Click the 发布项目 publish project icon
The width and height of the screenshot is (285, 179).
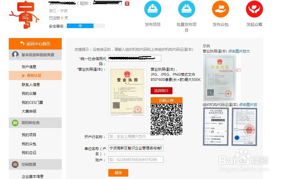[153, 9]
